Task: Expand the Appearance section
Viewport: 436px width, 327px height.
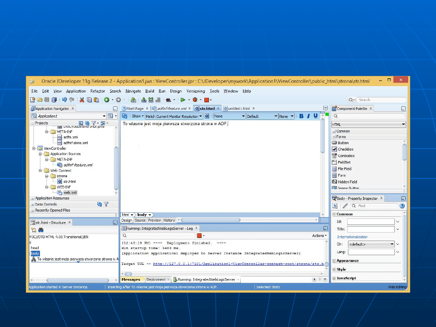Action: click(334, 261)
